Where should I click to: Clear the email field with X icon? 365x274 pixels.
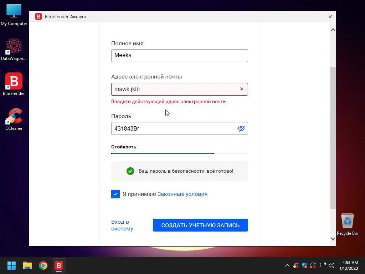[x=242, y=89]
